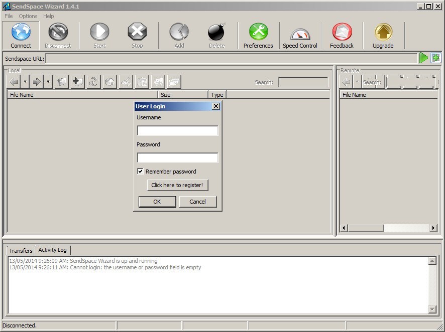Click the Remote scrollbar right arrow
The image size is (445, 332).
[x=433, y=228]
